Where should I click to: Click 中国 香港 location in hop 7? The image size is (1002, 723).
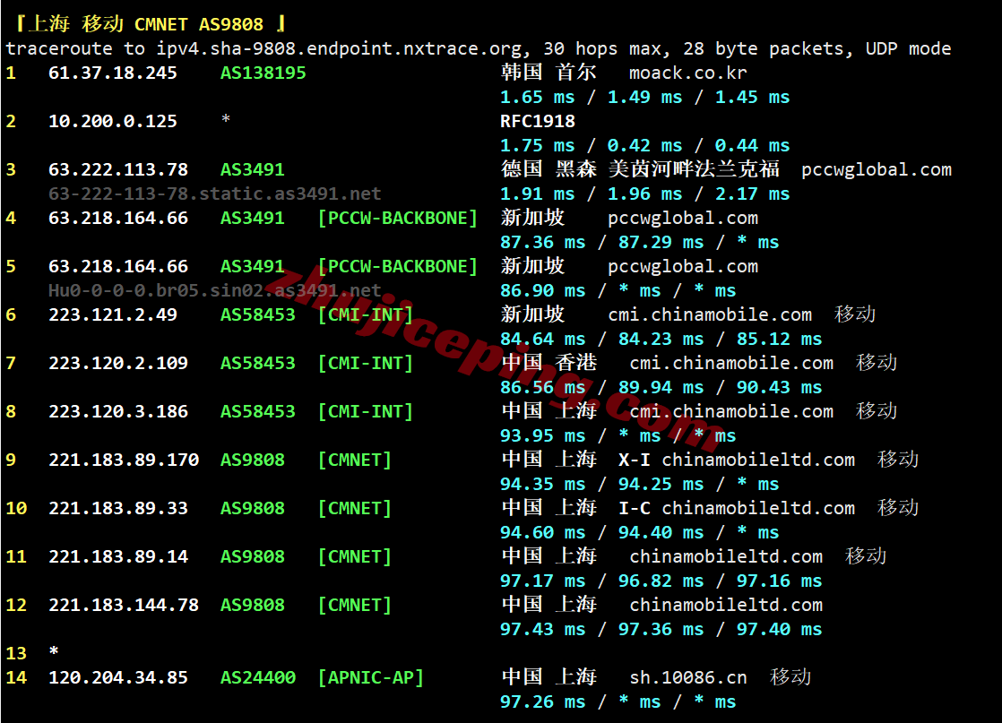[549, 362]
